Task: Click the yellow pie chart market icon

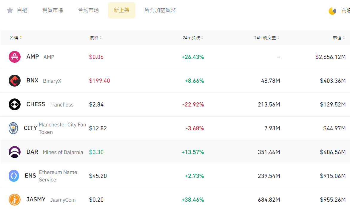Action: coord(332,11)
